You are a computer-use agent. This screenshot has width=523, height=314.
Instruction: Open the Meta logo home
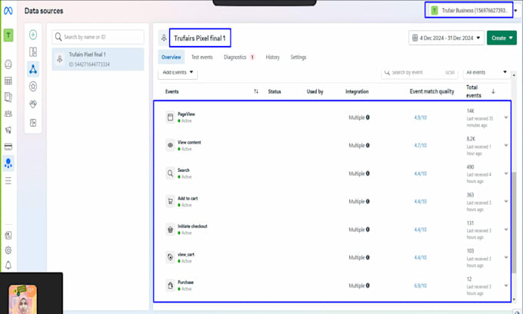pyautogui.click(x=8, y=11)
